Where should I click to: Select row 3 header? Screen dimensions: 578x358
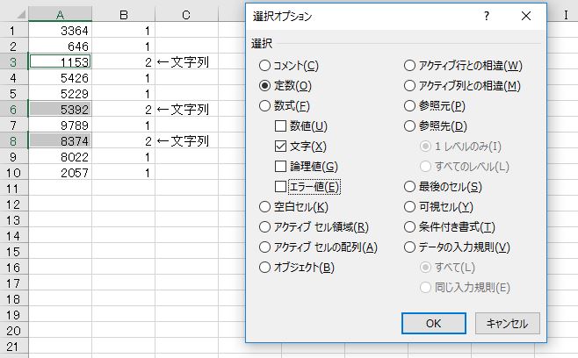coord(14,62)
